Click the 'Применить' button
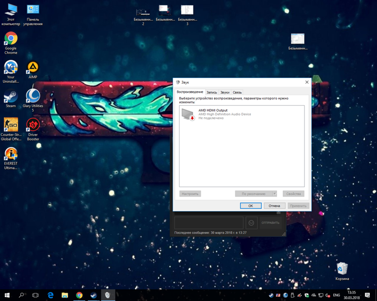 pyautogui.click(x=298, y=206)
